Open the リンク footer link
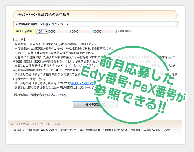The image size is (194, 152). click(167, 130)
